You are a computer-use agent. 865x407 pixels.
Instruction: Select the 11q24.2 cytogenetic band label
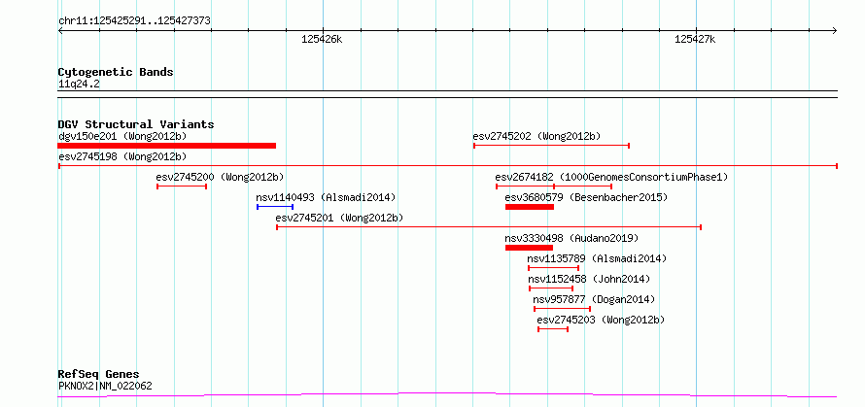[79, 85]
